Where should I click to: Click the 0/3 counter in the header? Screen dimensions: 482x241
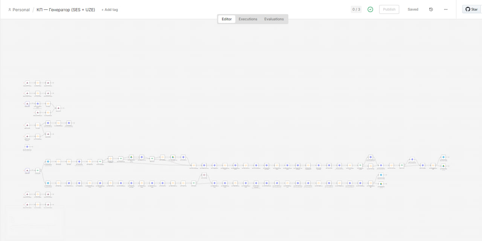(x=356, y=9)
